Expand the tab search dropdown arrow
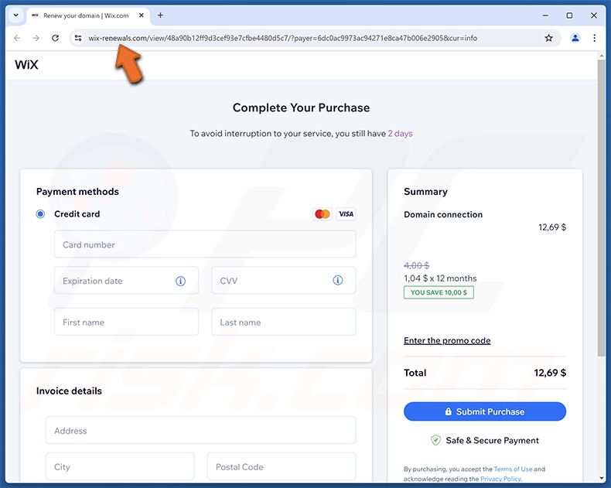 point(15,15)
